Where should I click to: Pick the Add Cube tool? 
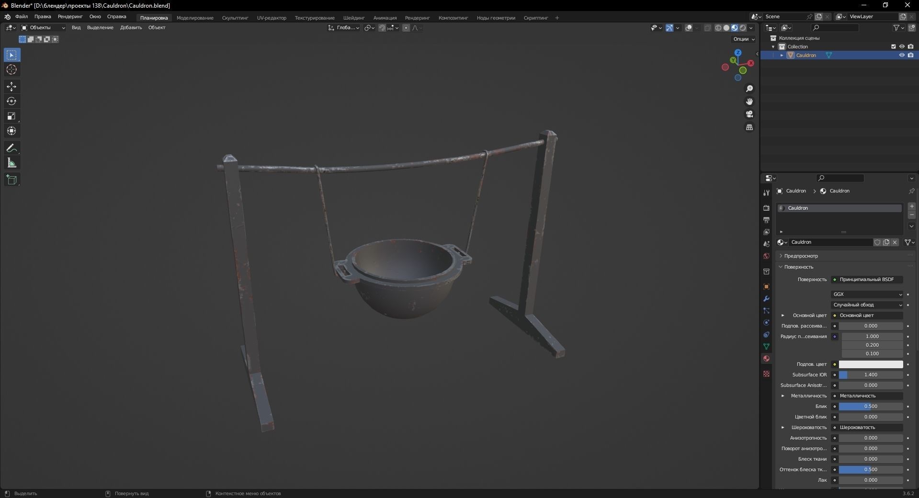point(12,180)
